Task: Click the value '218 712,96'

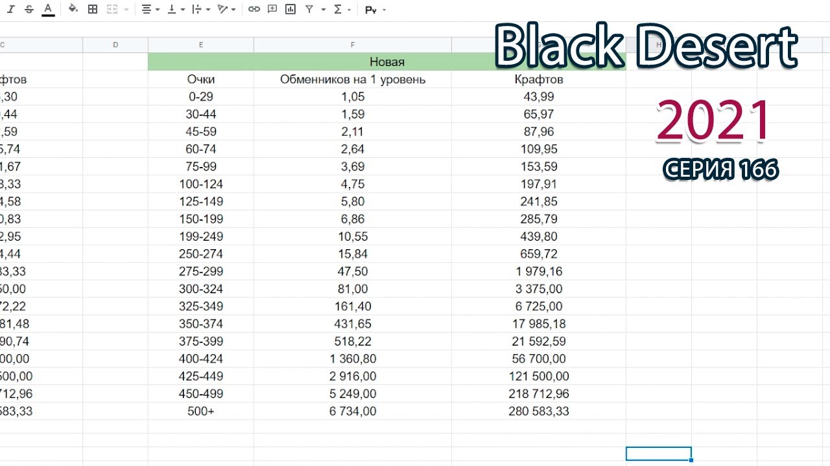Action: coord(539,394)
